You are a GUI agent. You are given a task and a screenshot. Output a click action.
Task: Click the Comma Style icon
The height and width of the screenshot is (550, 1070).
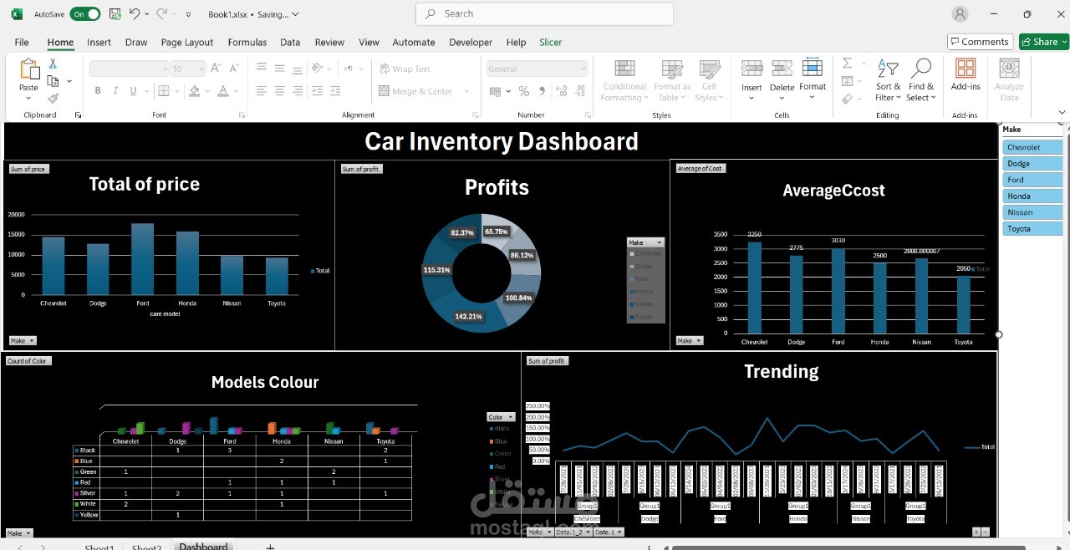coord(543,91)
